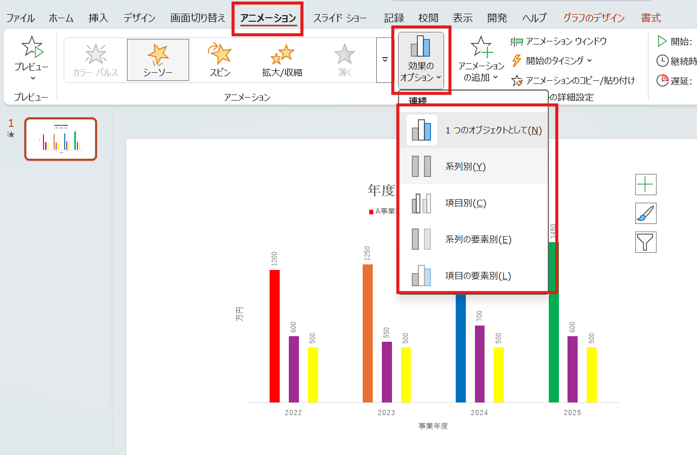
Task: Select 系列別 animation option
Action: click(465, 166)
